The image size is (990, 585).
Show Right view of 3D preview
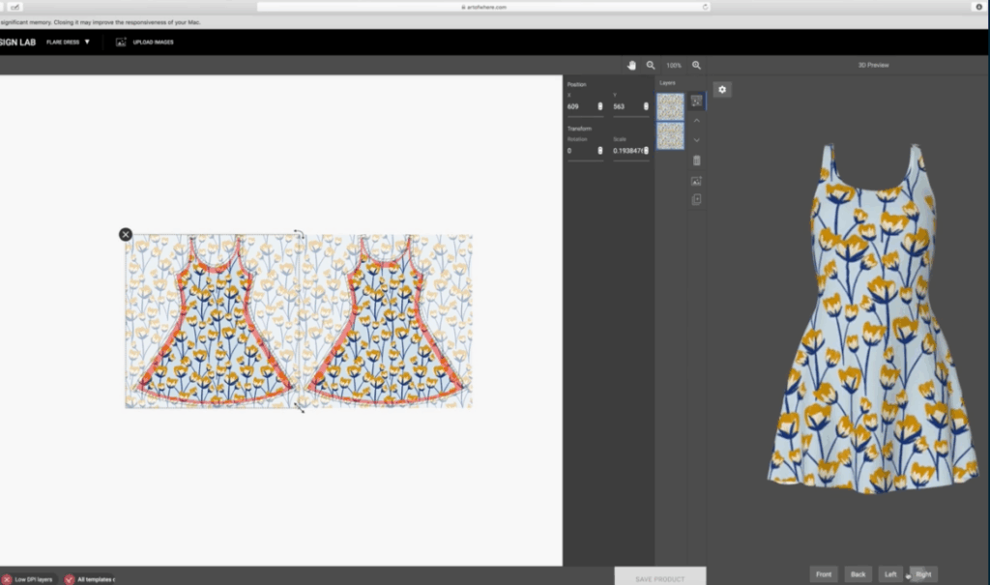tap(923, 574)
